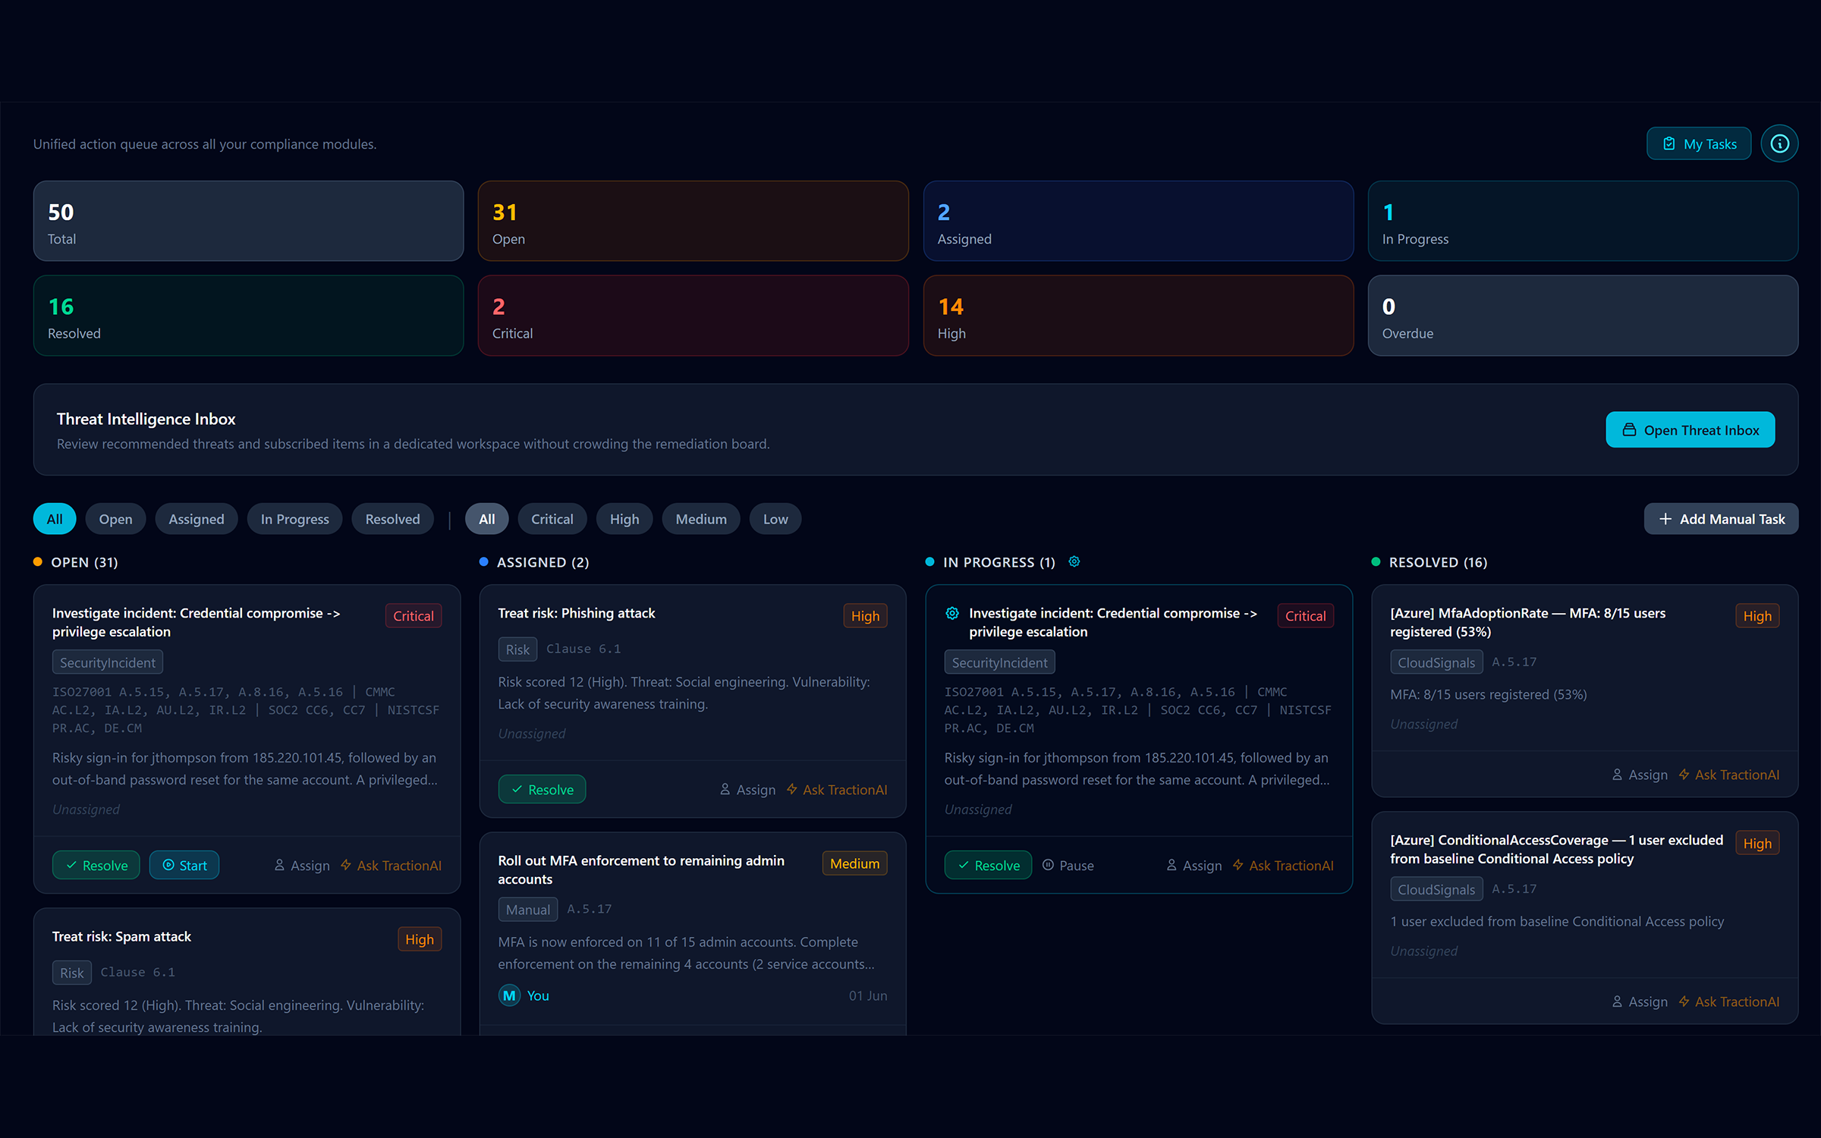The image size is (1821, 1138).
Task: Click the gear icon on the in-progress incident card
Action: (x=952, y=613)
